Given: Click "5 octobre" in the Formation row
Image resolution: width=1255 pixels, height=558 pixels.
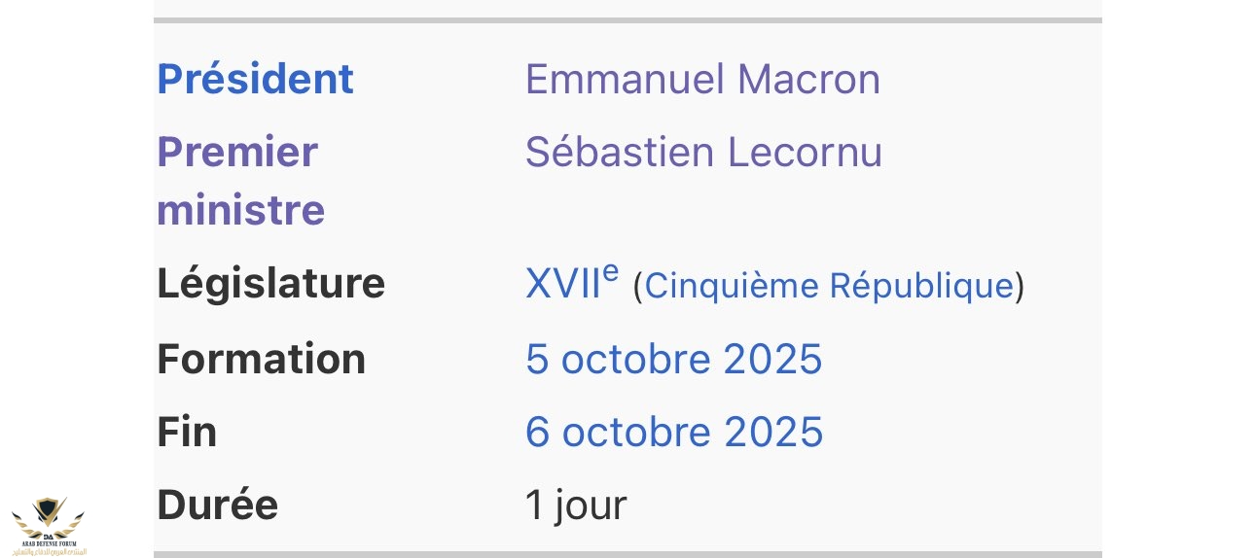Looking at the screenshot, I should pos(618,359).
